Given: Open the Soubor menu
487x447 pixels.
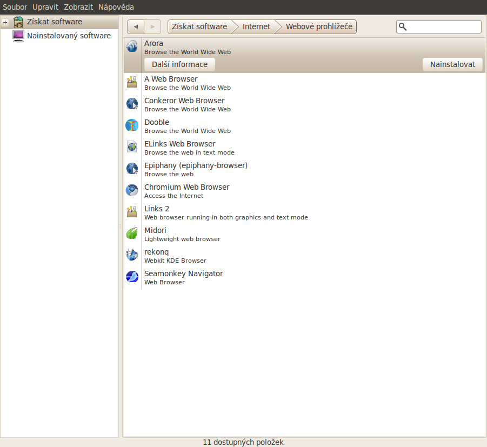Looking at the screenshot, I should (x=15, y=7).
